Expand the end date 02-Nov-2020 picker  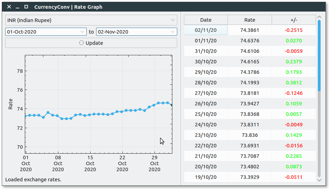pos(173,32)
